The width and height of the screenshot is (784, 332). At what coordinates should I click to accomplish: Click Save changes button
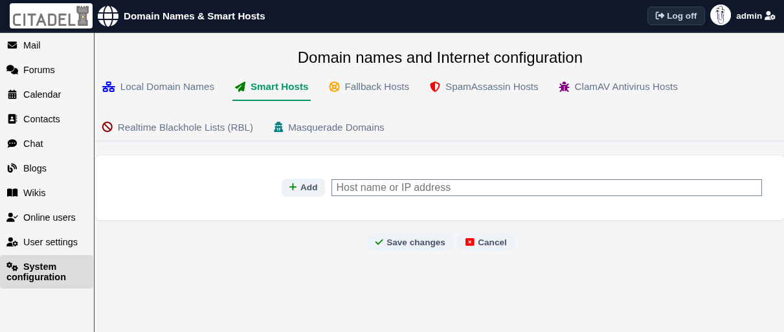click(410, 243)
